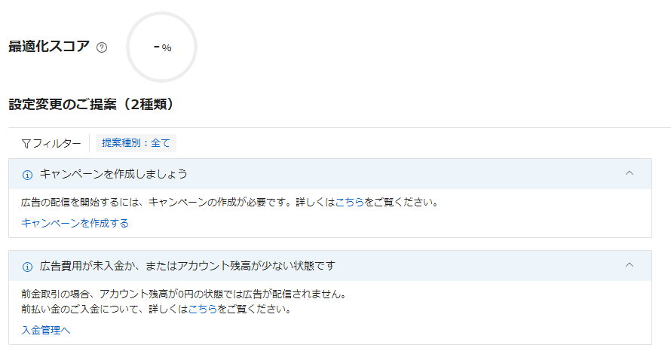Open the help tooltip beside 最適化スコア
This screenshot has height=360, width=671.
pos(102,47)
